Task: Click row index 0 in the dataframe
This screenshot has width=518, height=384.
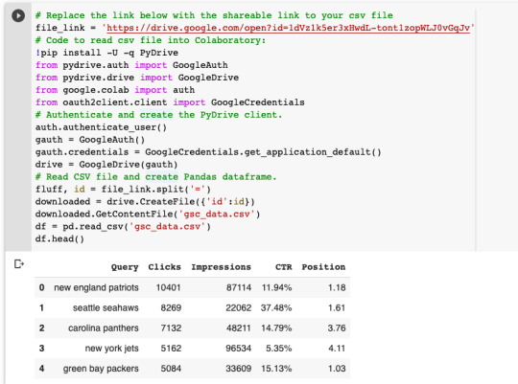Action: pos(41,287)
